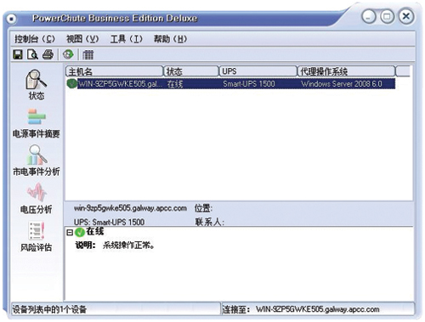The width and height of the screenshot is (425, 322).
Task: Collapse the 在线 status details tree node
Action: point(70,233)
